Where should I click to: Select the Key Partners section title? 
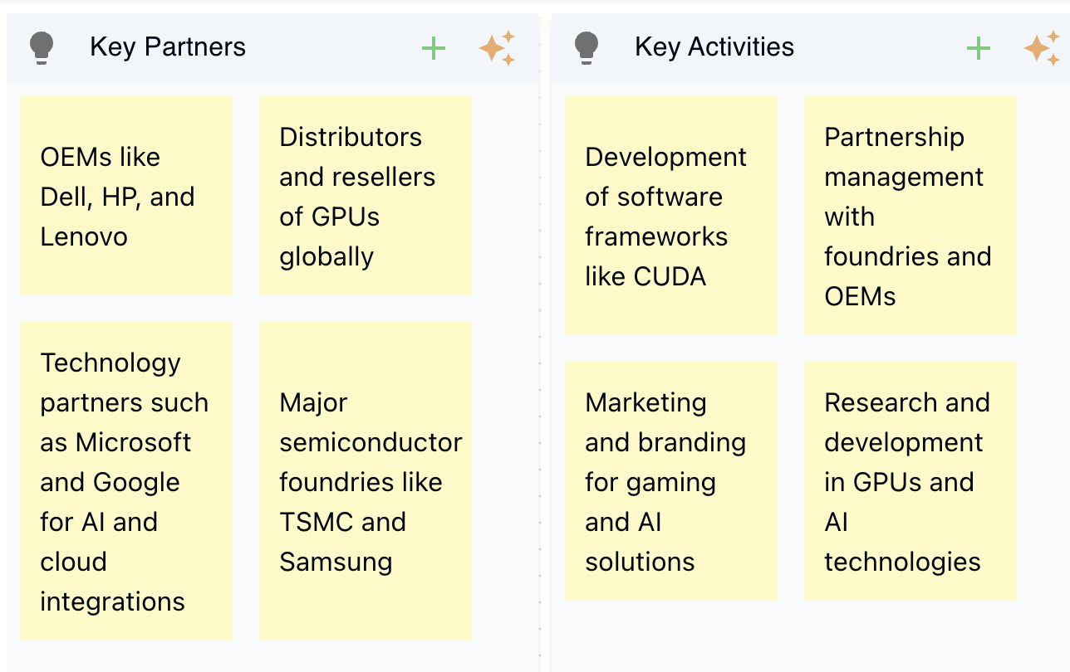click(168, 47)
